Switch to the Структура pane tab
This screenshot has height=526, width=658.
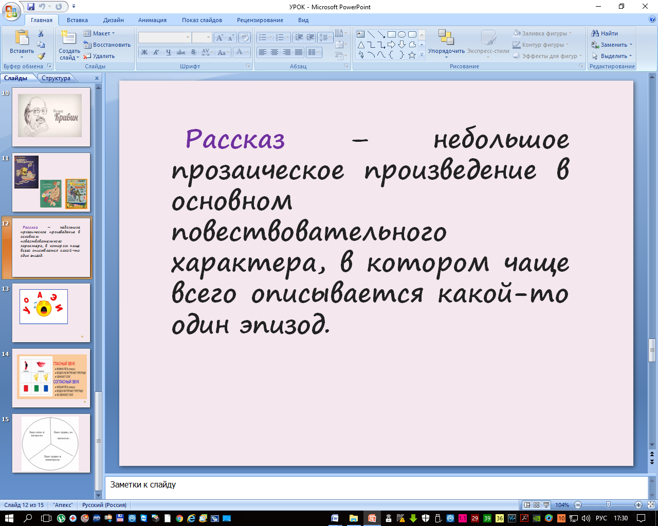click(x=56, y=78)
